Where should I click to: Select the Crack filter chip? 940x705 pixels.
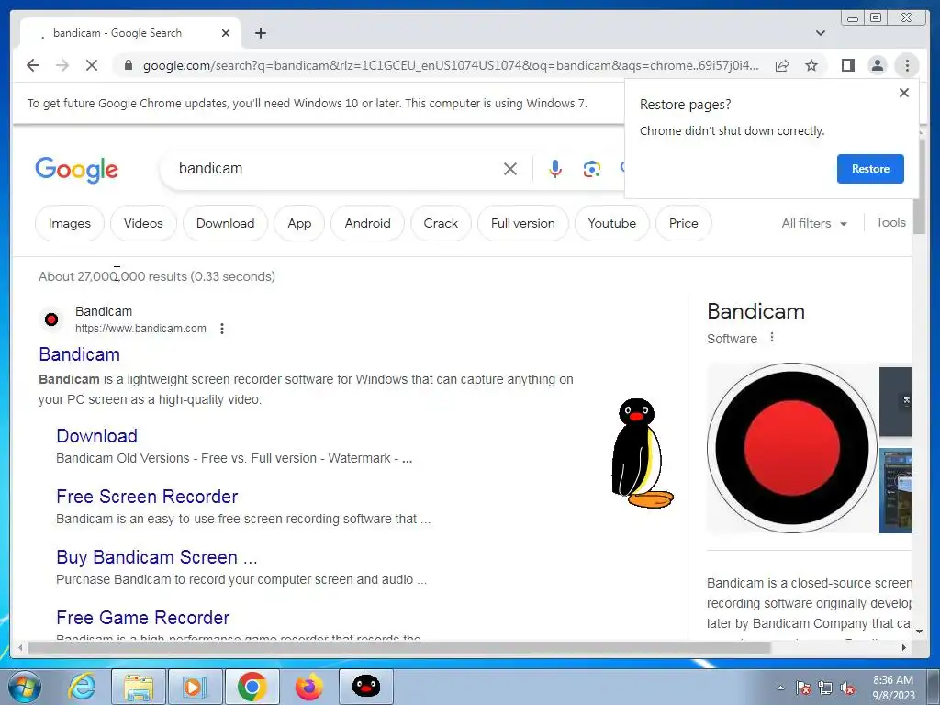[441, 223]
